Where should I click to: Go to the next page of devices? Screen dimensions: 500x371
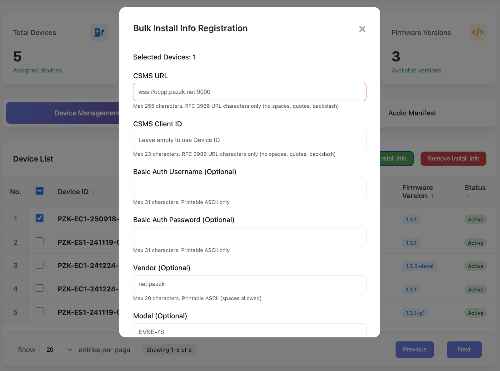click(464, 349)
